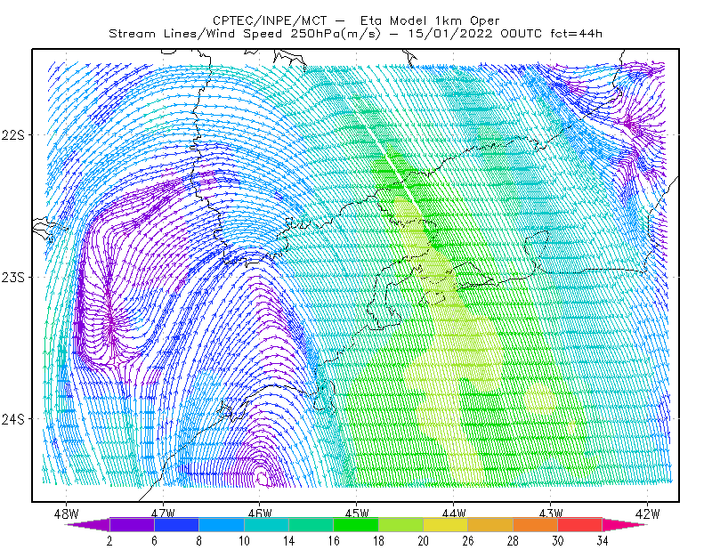The height and width of the screenshot is (550, 712).
Task: Click the 48W longitude label
Action: pyautogui.click(x=66, y=514)
